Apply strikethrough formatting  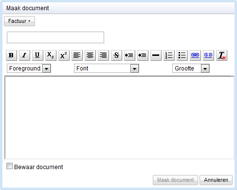point(116,55)
